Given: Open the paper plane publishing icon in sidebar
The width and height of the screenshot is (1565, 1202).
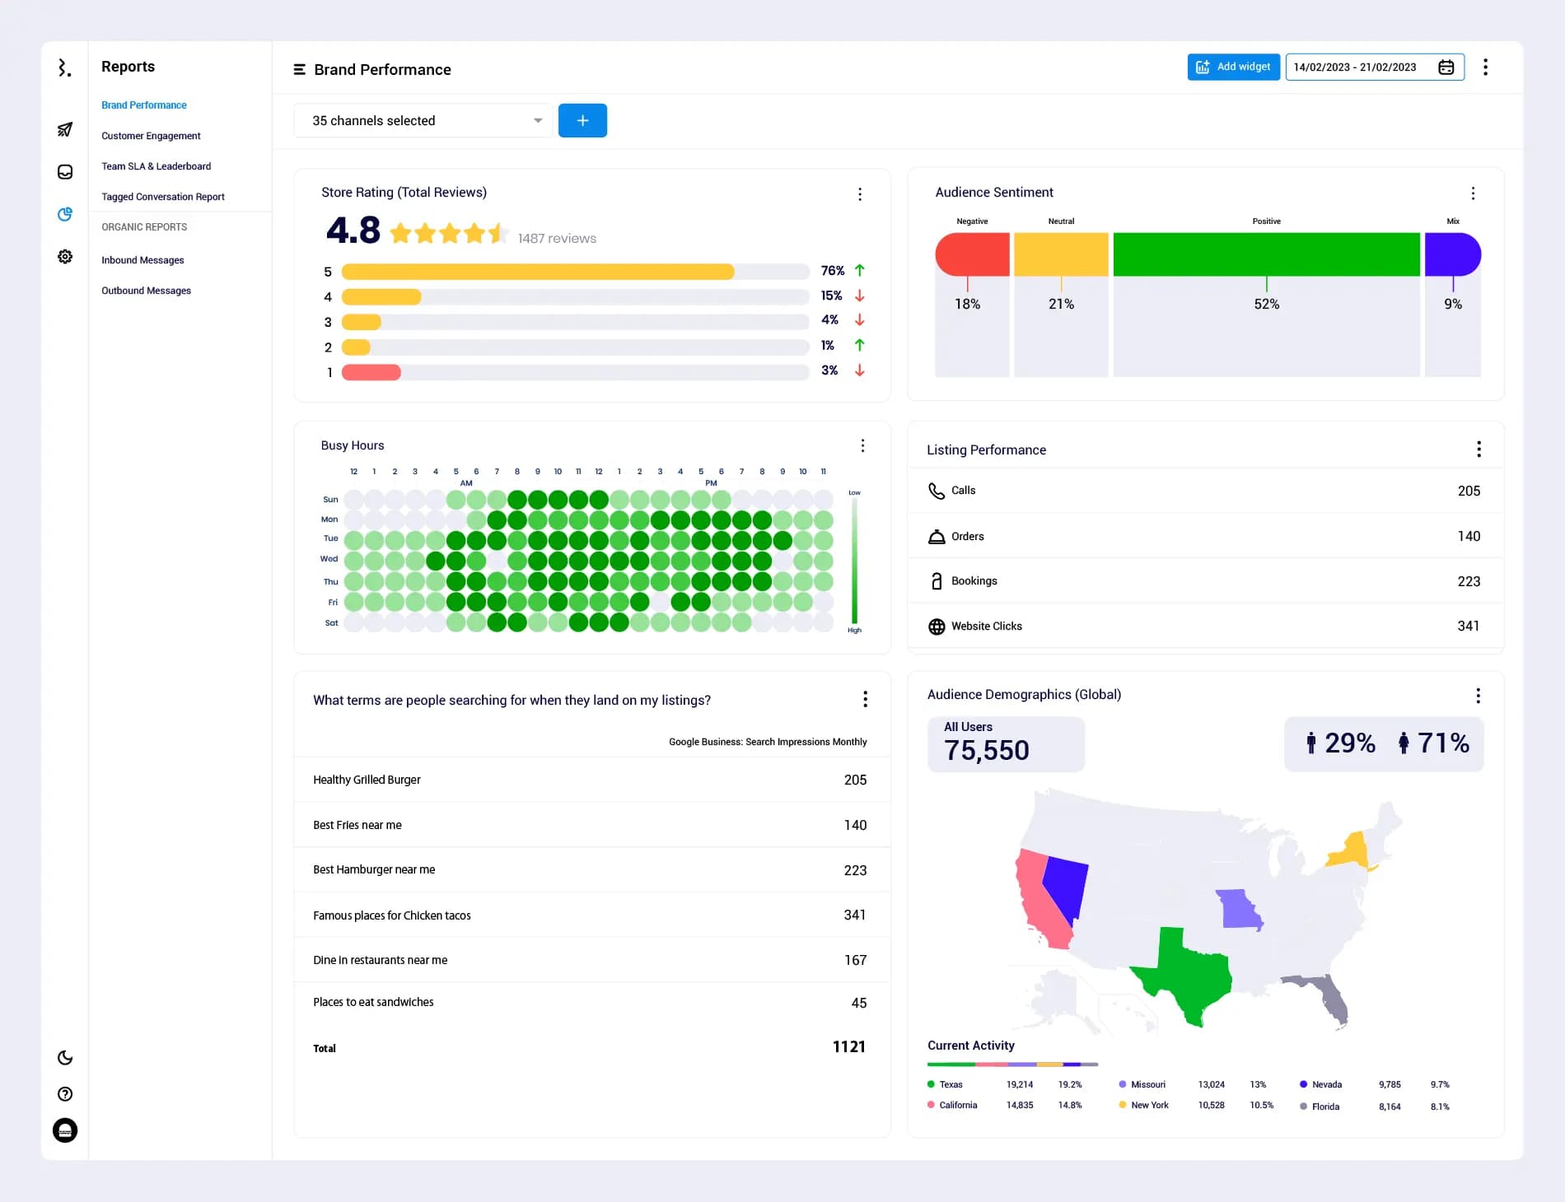Looking at the screenshot, I should tap(65, 129).
